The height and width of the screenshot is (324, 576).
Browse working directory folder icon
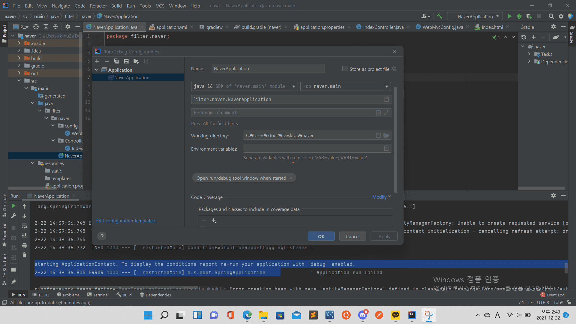click(386, 136)
